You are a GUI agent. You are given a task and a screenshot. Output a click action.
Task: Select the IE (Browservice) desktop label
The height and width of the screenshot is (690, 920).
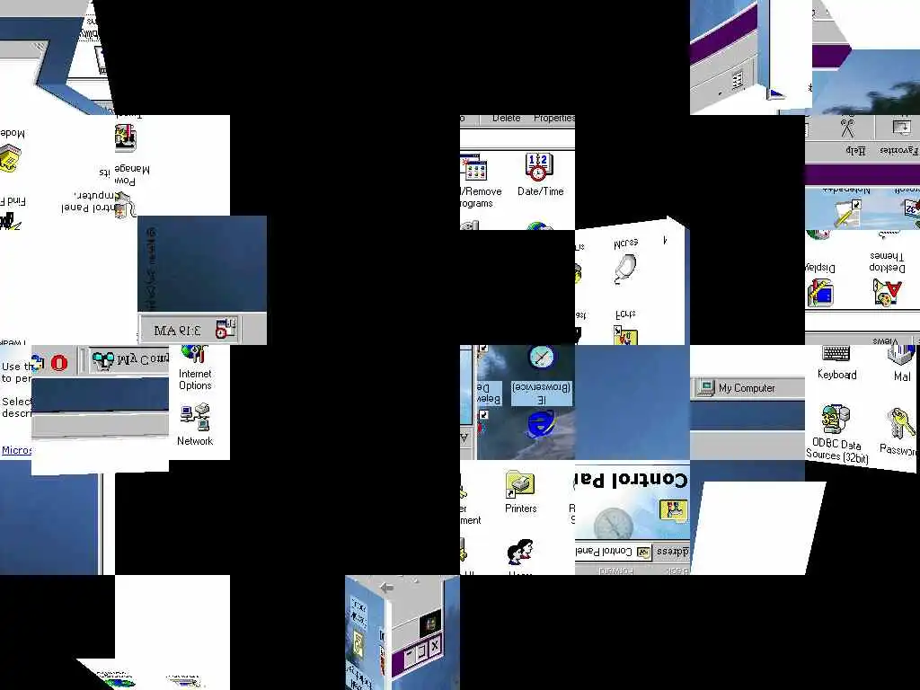(541, 394)
